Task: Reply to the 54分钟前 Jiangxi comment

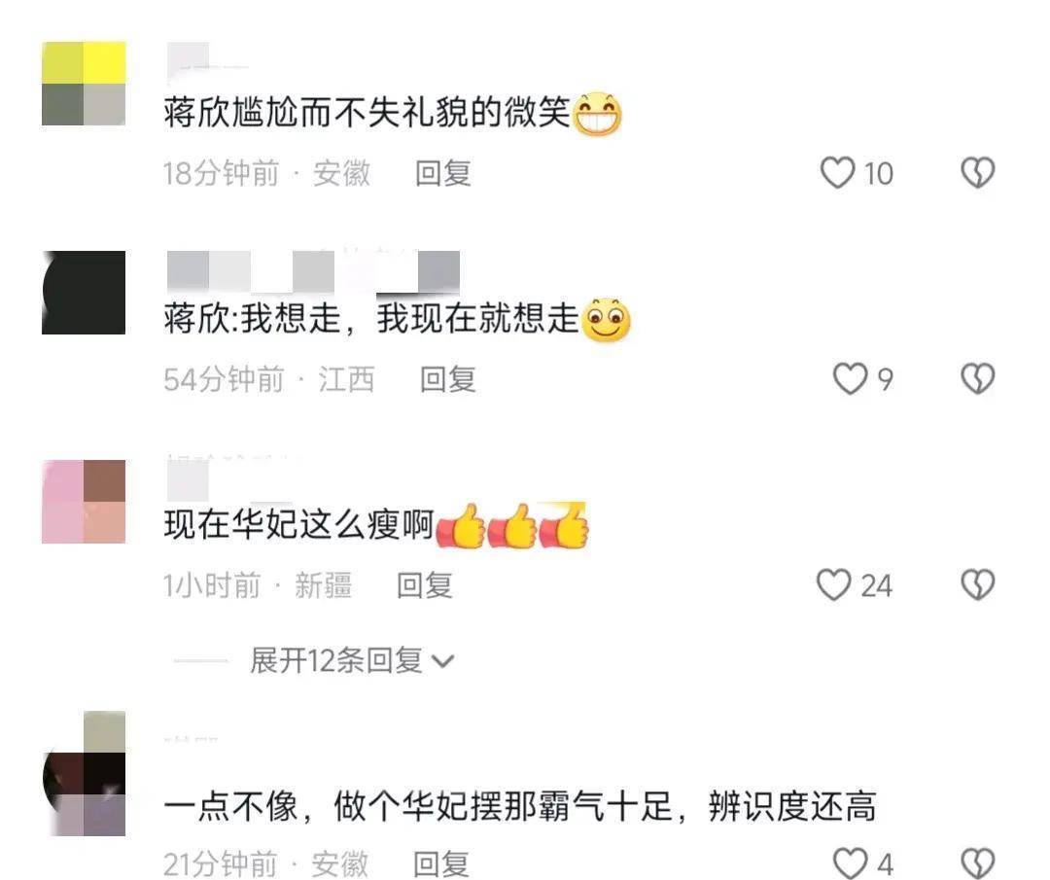Action: pos(448,380)
